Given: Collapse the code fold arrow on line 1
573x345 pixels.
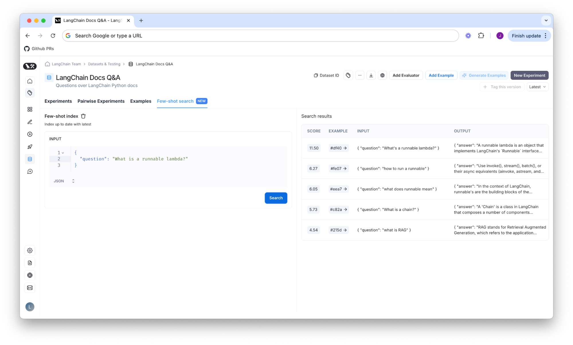Looking at the screenshot, I should [x=63, y=153].
